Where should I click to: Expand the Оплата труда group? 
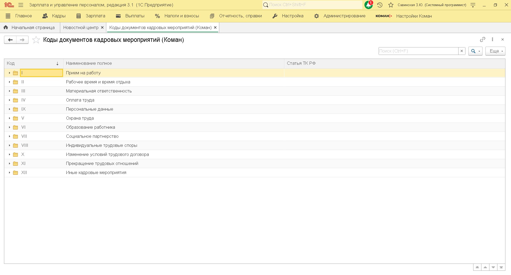pyautogui.click(x=9, y=100)
